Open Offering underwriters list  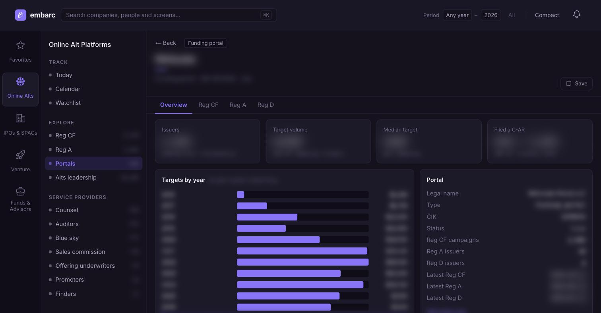point(93,266)
